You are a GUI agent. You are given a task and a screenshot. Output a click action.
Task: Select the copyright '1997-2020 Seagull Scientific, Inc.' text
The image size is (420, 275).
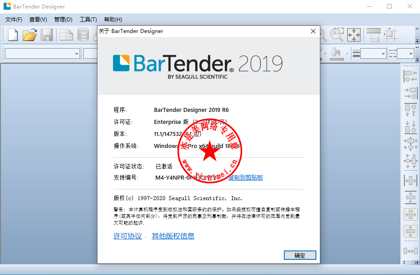point(190,198)
